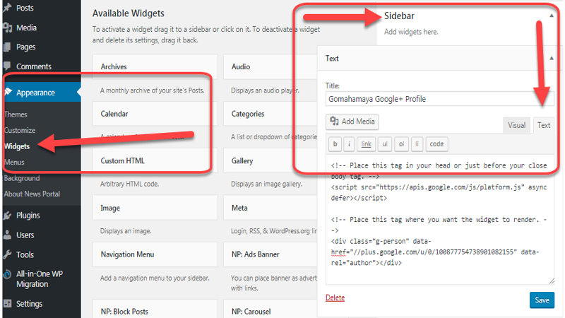The image size is (565, 318).
Task: Insert code tag with code button
Action: tap(436, 144)
